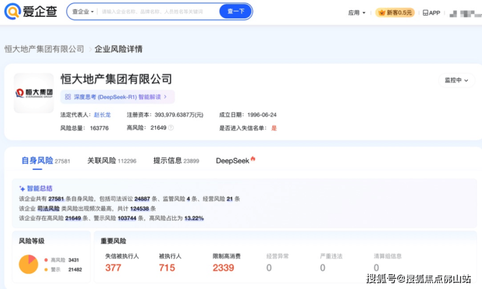This screenshot has width=482, height=289.
Task: Click the 新客0.5元 crown promotion badge
Action: [395, 12]
